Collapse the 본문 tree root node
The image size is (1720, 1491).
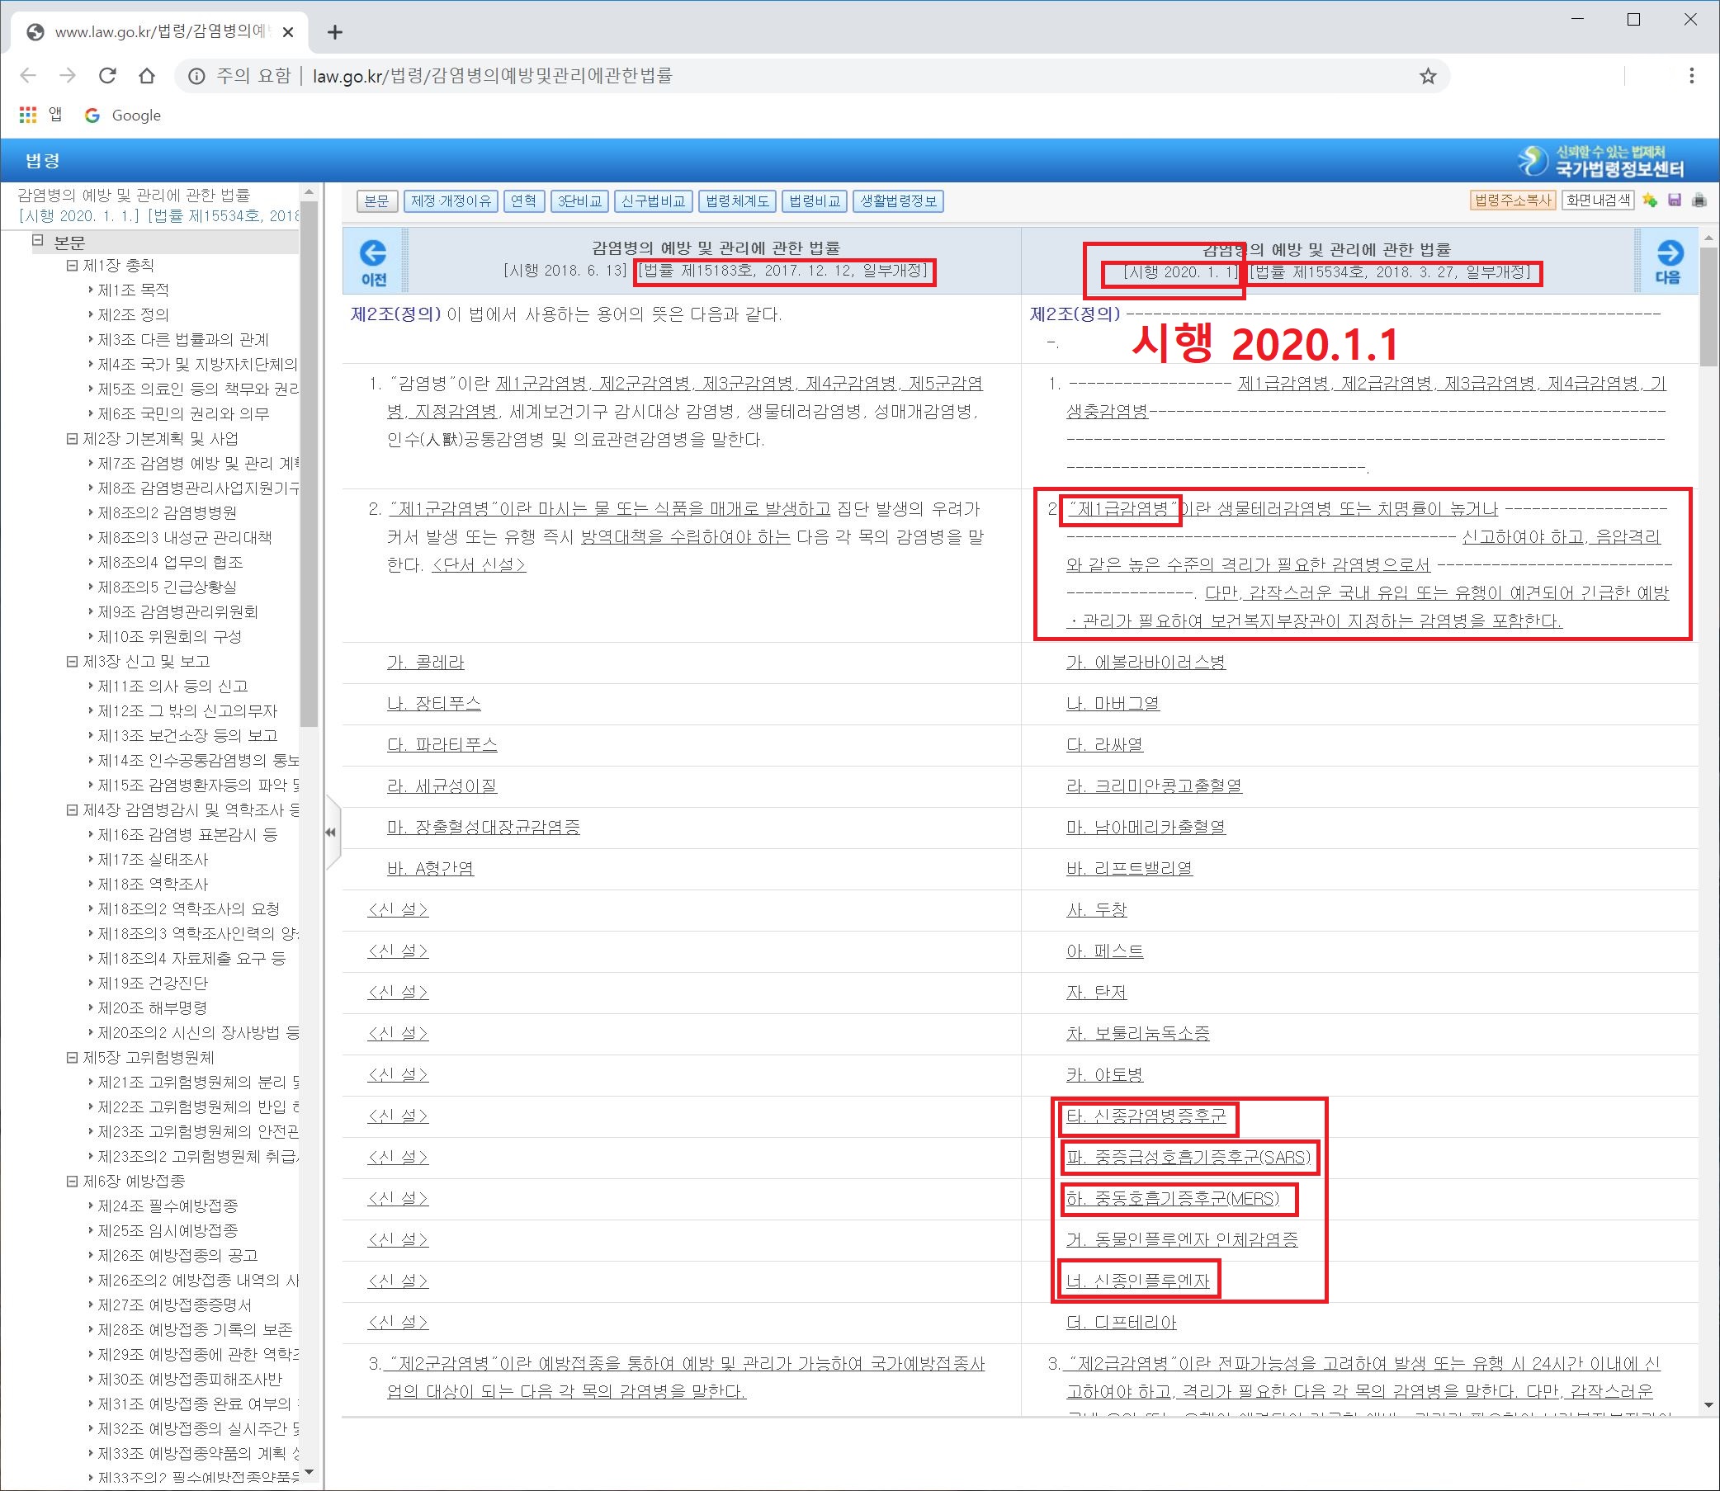pos(37,241)
